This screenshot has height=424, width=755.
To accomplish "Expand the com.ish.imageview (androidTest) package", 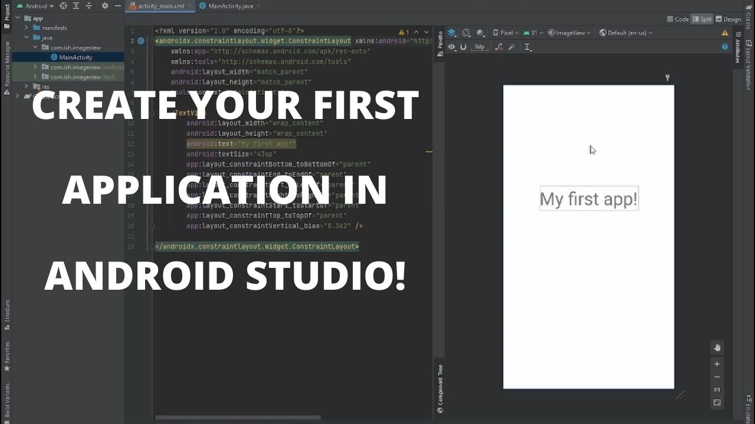I will click(x=35, y=67).
